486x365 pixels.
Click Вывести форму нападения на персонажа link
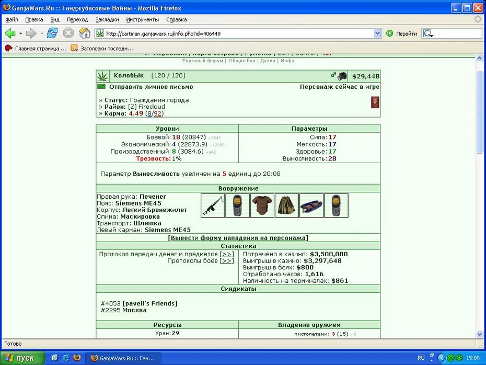coord(238,238)
